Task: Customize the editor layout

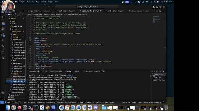Action: [x=164, y=7]
